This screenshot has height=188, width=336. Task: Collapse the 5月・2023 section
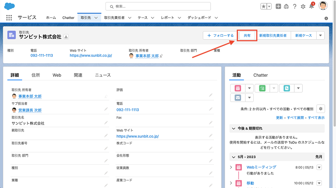tap(234, 157)
